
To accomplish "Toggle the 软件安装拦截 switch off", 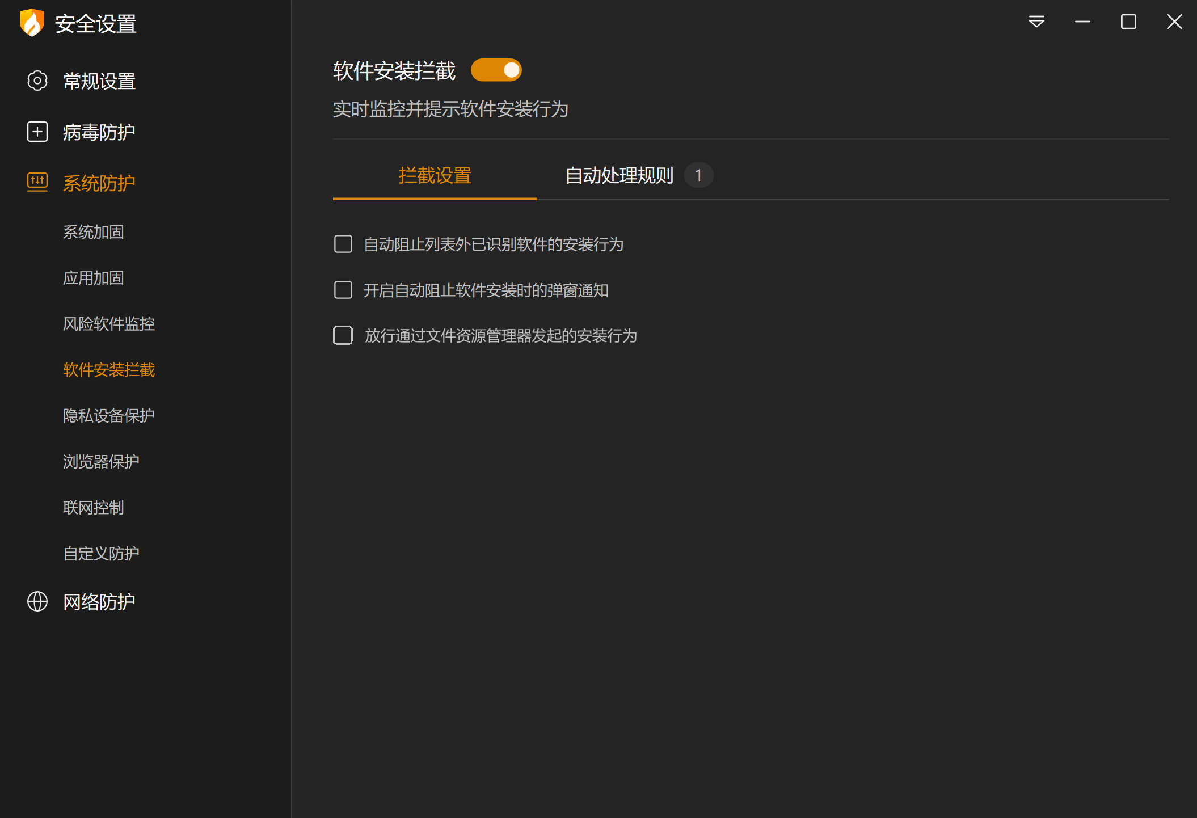I will point(496,70).
